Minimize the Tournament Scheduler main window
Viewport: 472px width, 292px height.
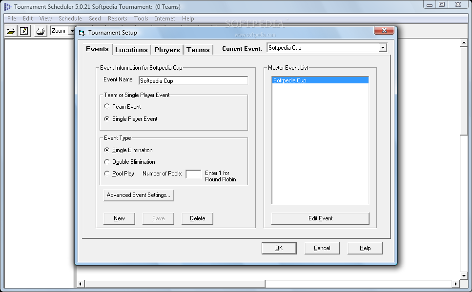(x=430, y=5)
